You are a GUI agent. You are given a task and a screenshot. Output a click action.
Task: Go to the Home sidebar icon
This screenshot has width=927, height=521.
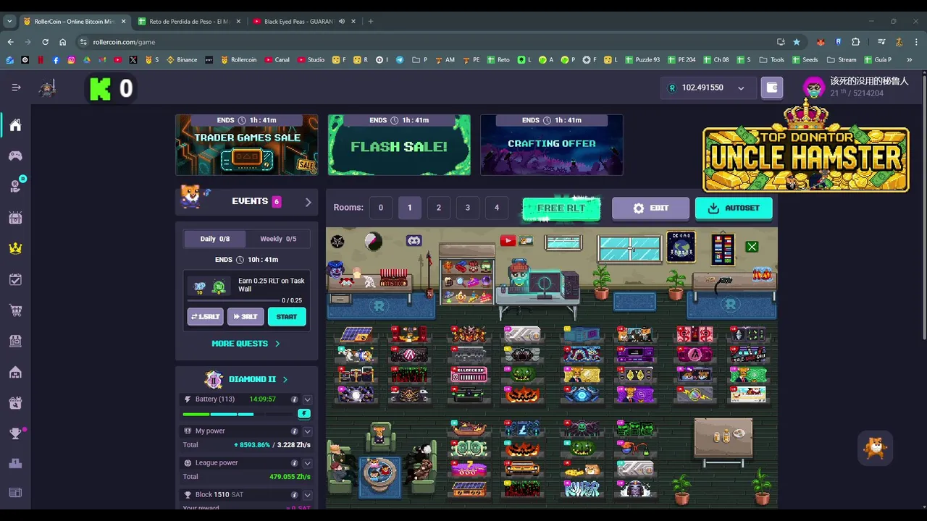click(15, 125)
